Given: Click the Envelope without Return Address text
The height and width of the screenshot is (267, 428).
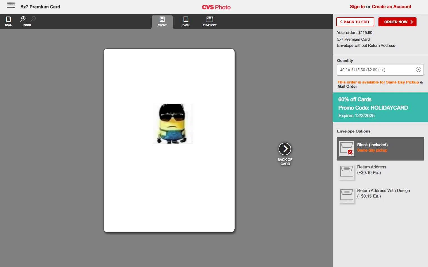Looking at the screenshot, I should [366, 45].
